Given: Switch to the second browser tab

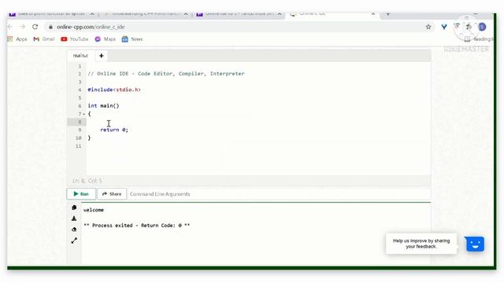Looking at the screenshot, I should [x=144, y=14].
